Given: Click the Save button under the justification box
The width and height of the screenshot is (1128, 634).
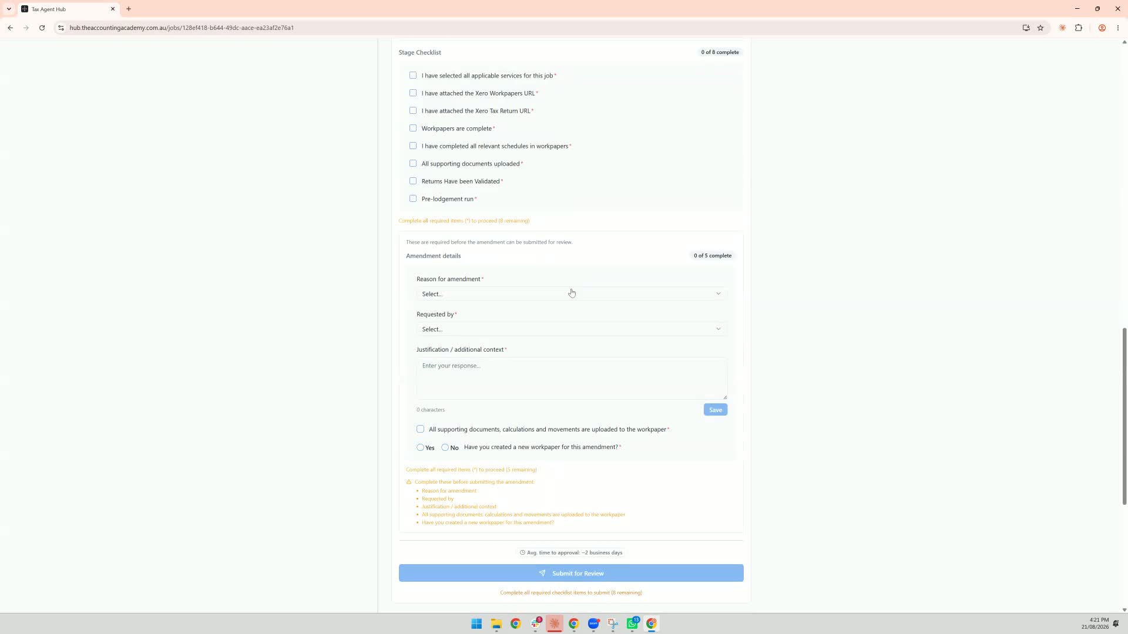Looking at the screenshot, I should point(715,410).
